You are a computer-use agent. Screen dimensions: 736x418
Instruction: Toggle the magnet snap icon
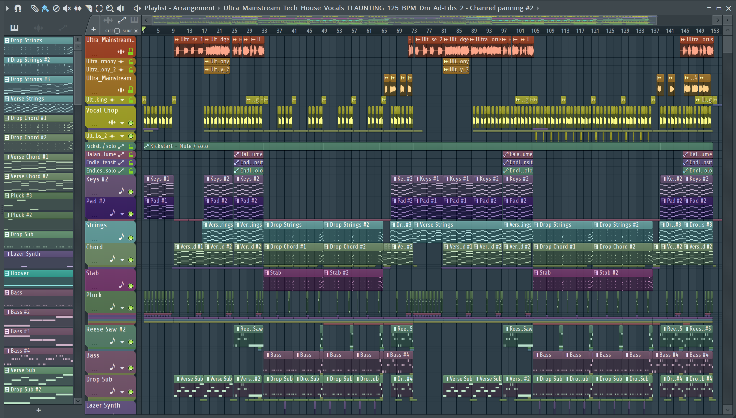(x=18, y=8)
